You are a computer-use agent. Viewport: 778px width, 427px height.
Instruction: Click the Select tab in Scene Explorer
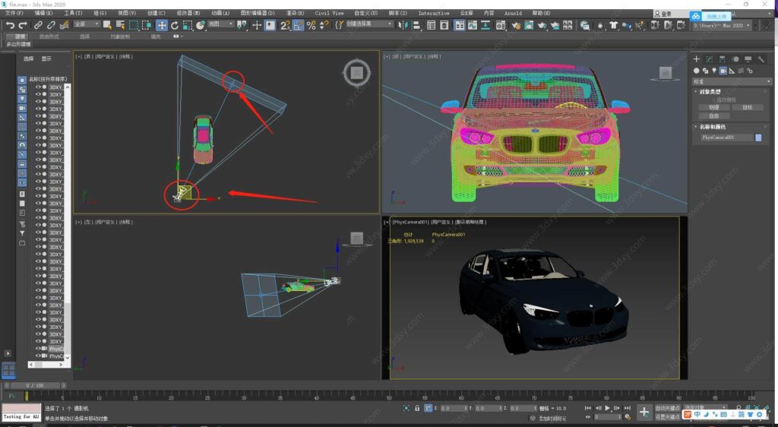28,59
